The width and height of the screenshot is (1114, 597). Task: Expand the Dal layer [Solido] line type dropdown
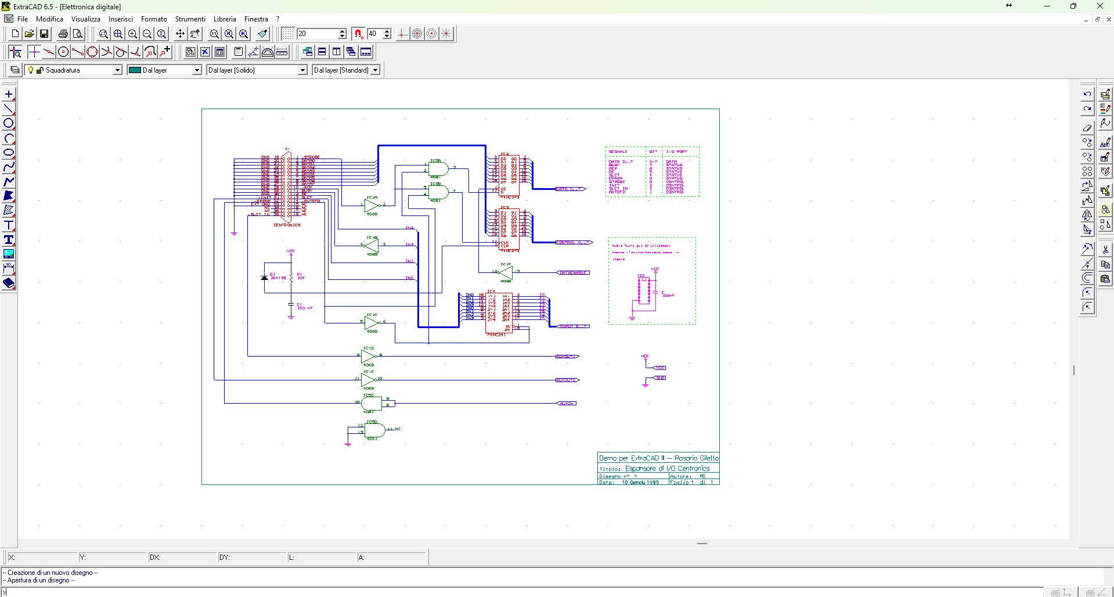point(302,70)
